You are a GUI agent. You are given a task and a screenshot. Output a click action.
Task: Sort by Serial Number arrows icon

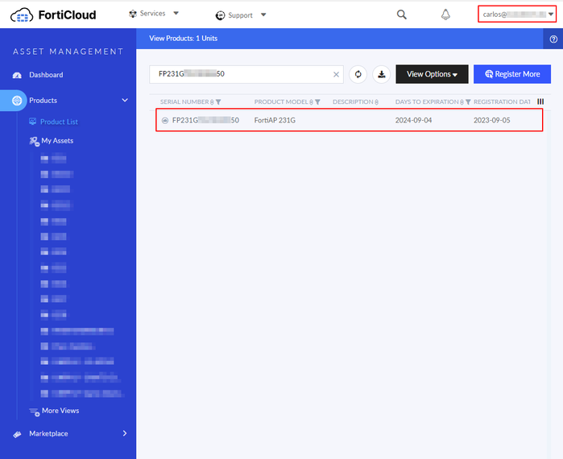(212, 102)
